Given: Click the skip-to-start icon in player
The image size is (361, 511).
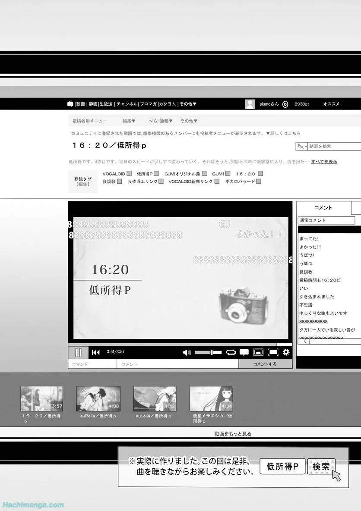Looking at the screenshot, I should [96, 352].
